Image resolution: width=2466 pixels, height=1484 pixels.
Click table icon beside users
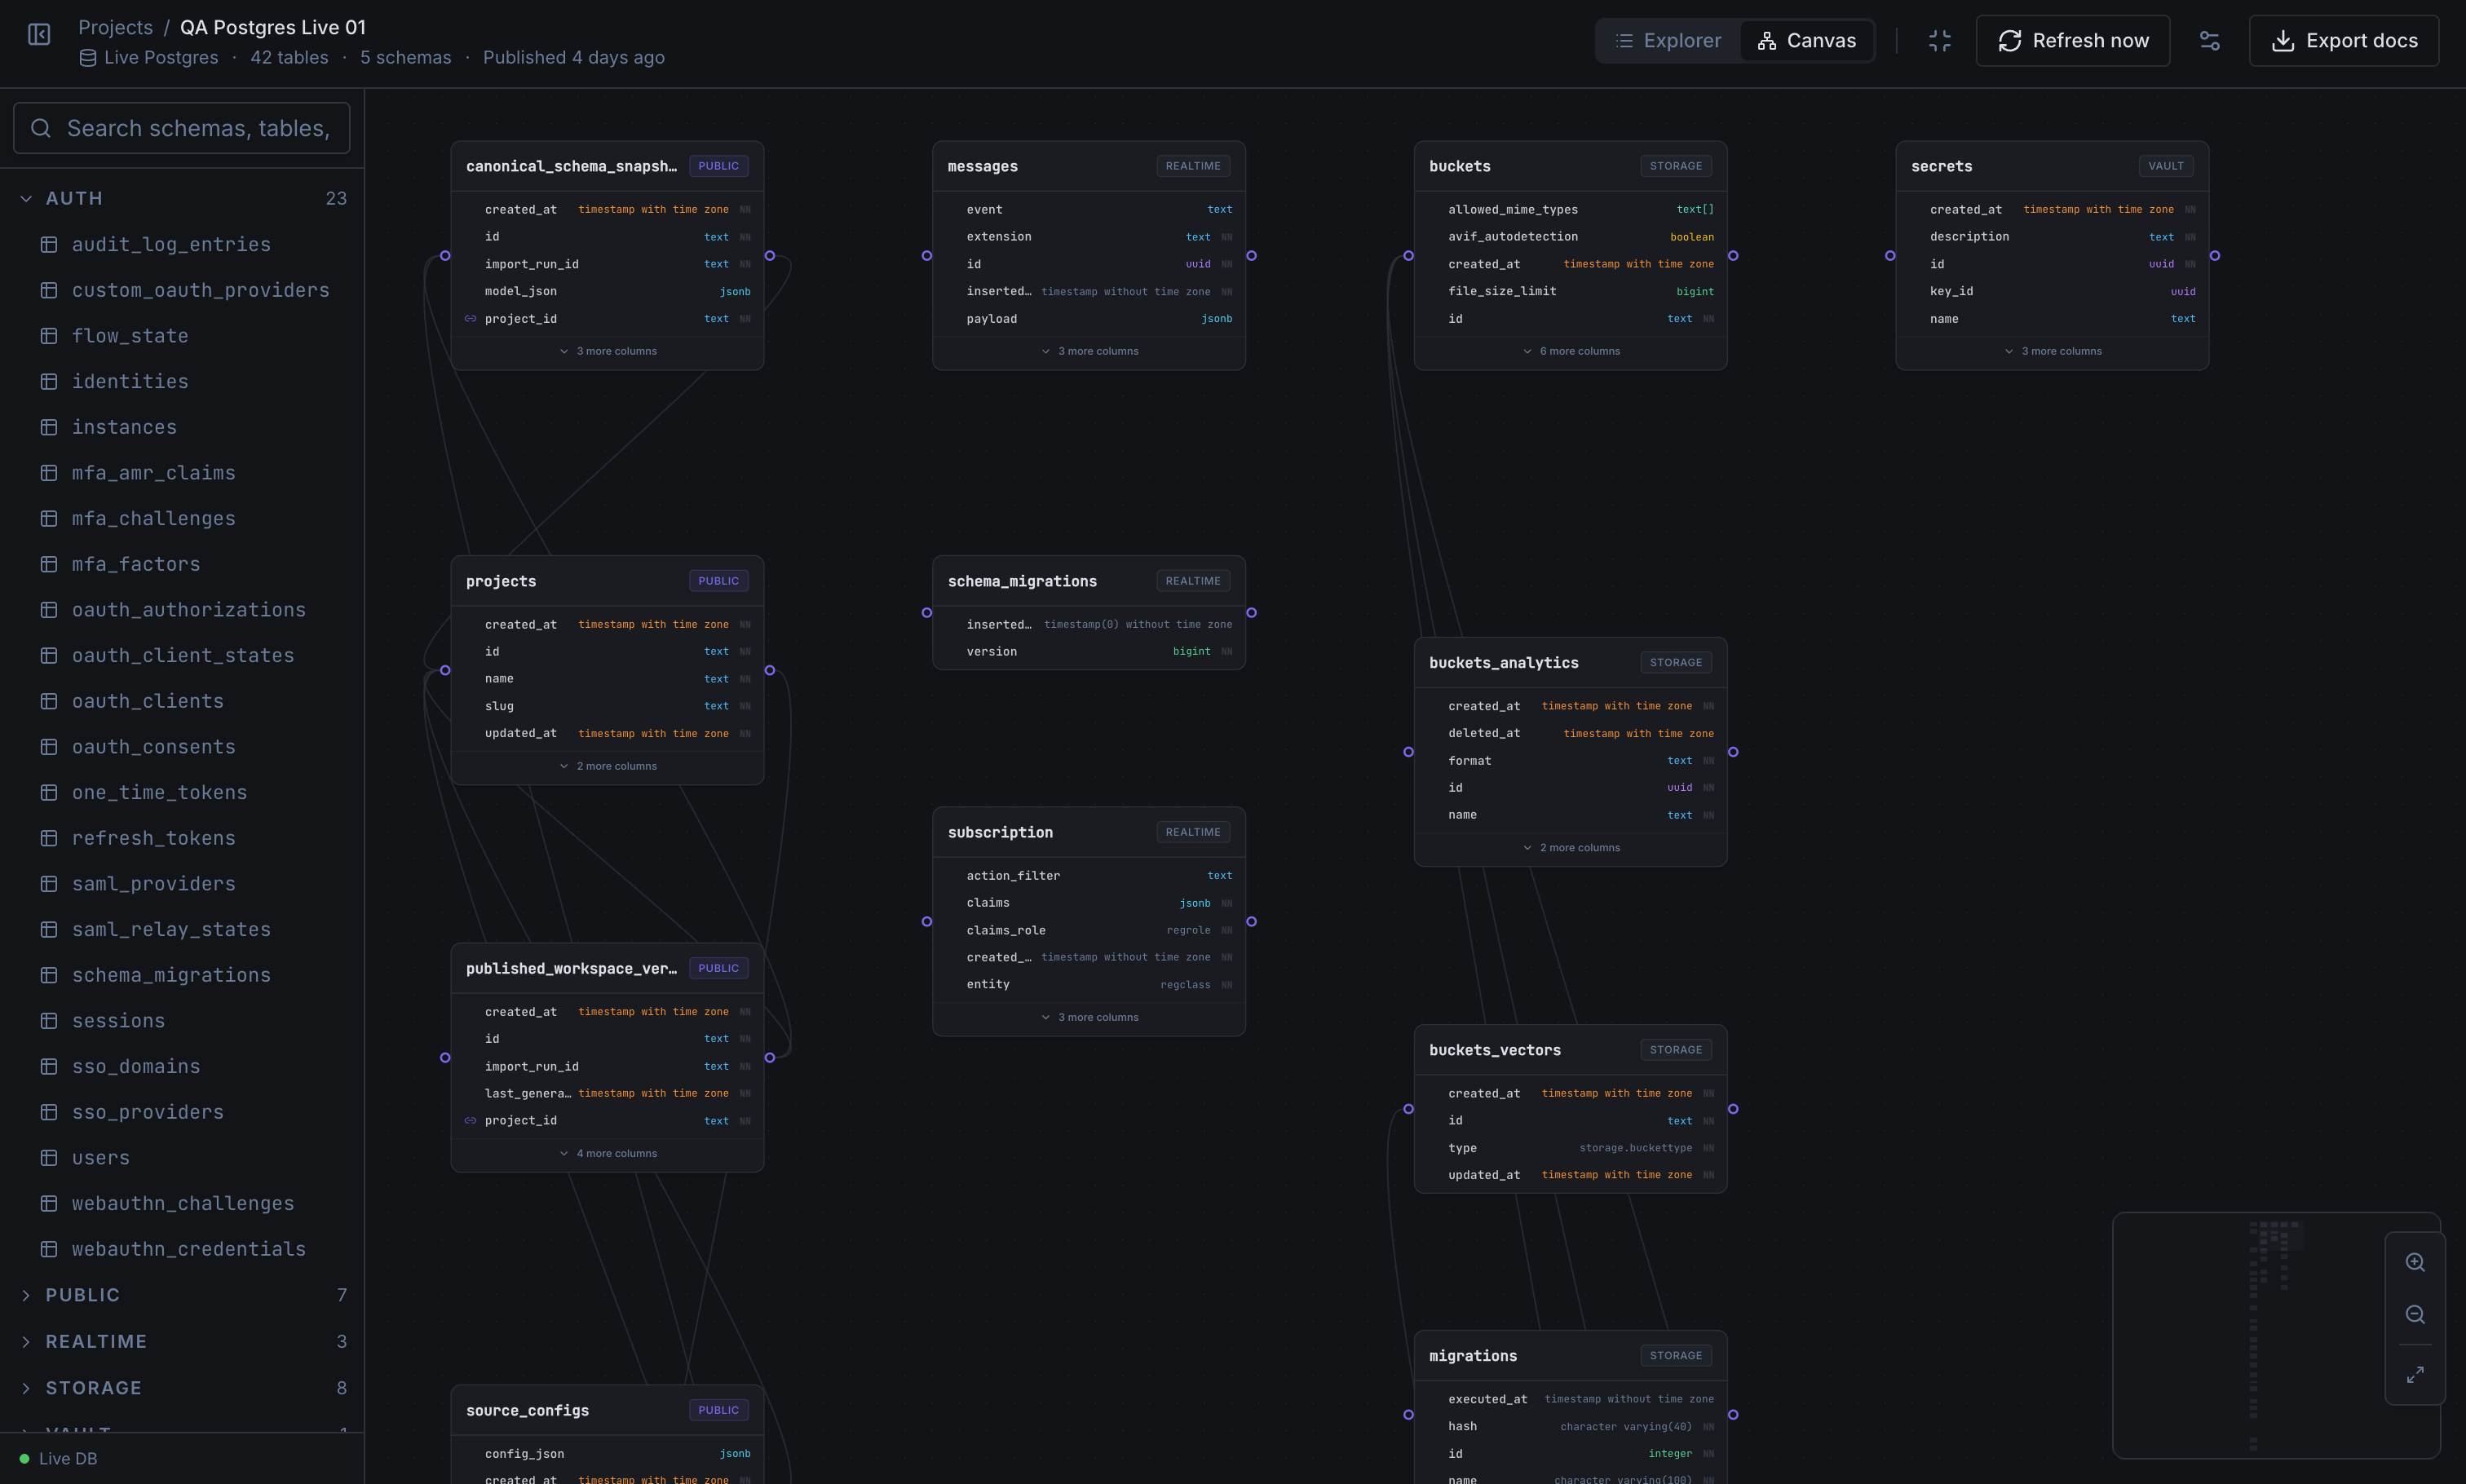click(49, 1158)
